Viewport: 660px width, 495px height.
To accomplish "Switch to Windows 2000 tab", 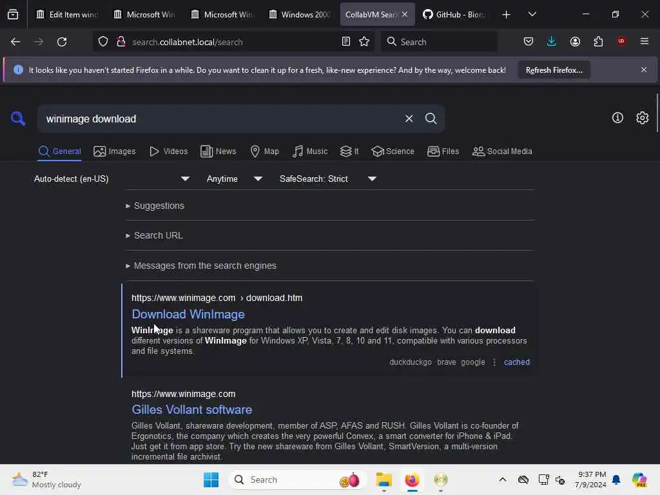I will pyautogui.click(x=299, y=14).
